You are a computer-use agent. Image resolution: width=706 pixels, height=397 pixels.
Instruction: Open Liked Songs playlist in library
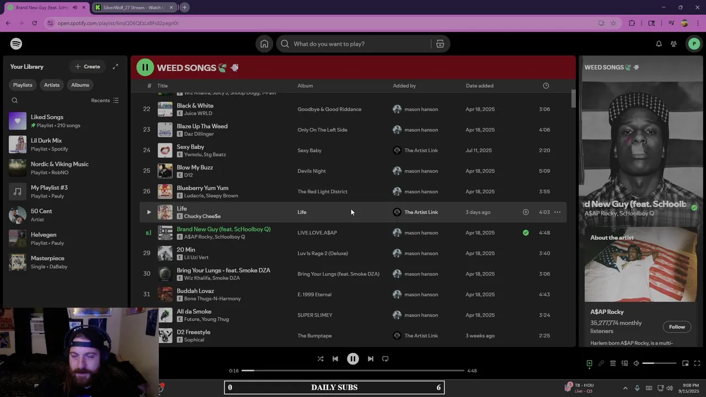[65, 121]
